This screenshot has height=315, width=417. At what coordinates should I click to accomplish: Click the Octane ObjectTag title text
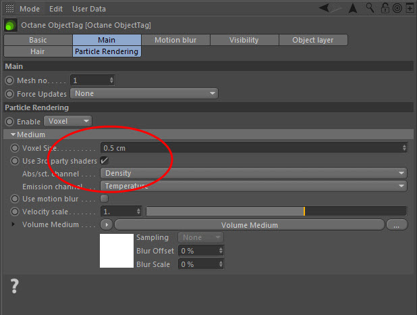tap(86, 25)
